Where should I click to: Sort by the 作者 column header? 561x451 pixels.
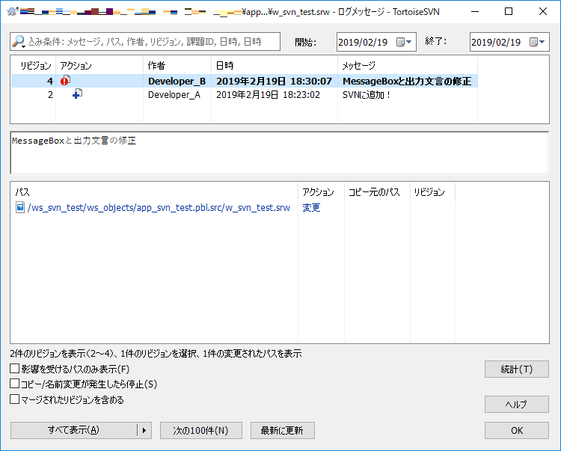(156, 66)
